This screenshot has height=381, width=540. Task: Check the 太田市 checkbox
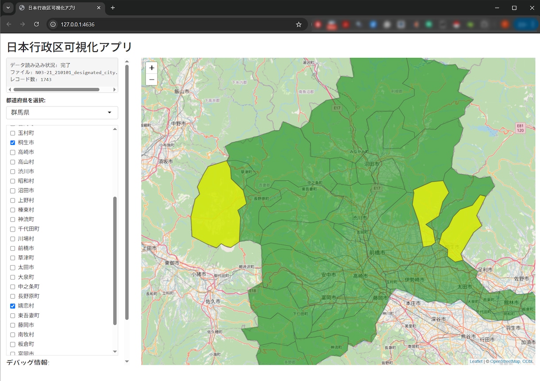(x=13, y=267)
